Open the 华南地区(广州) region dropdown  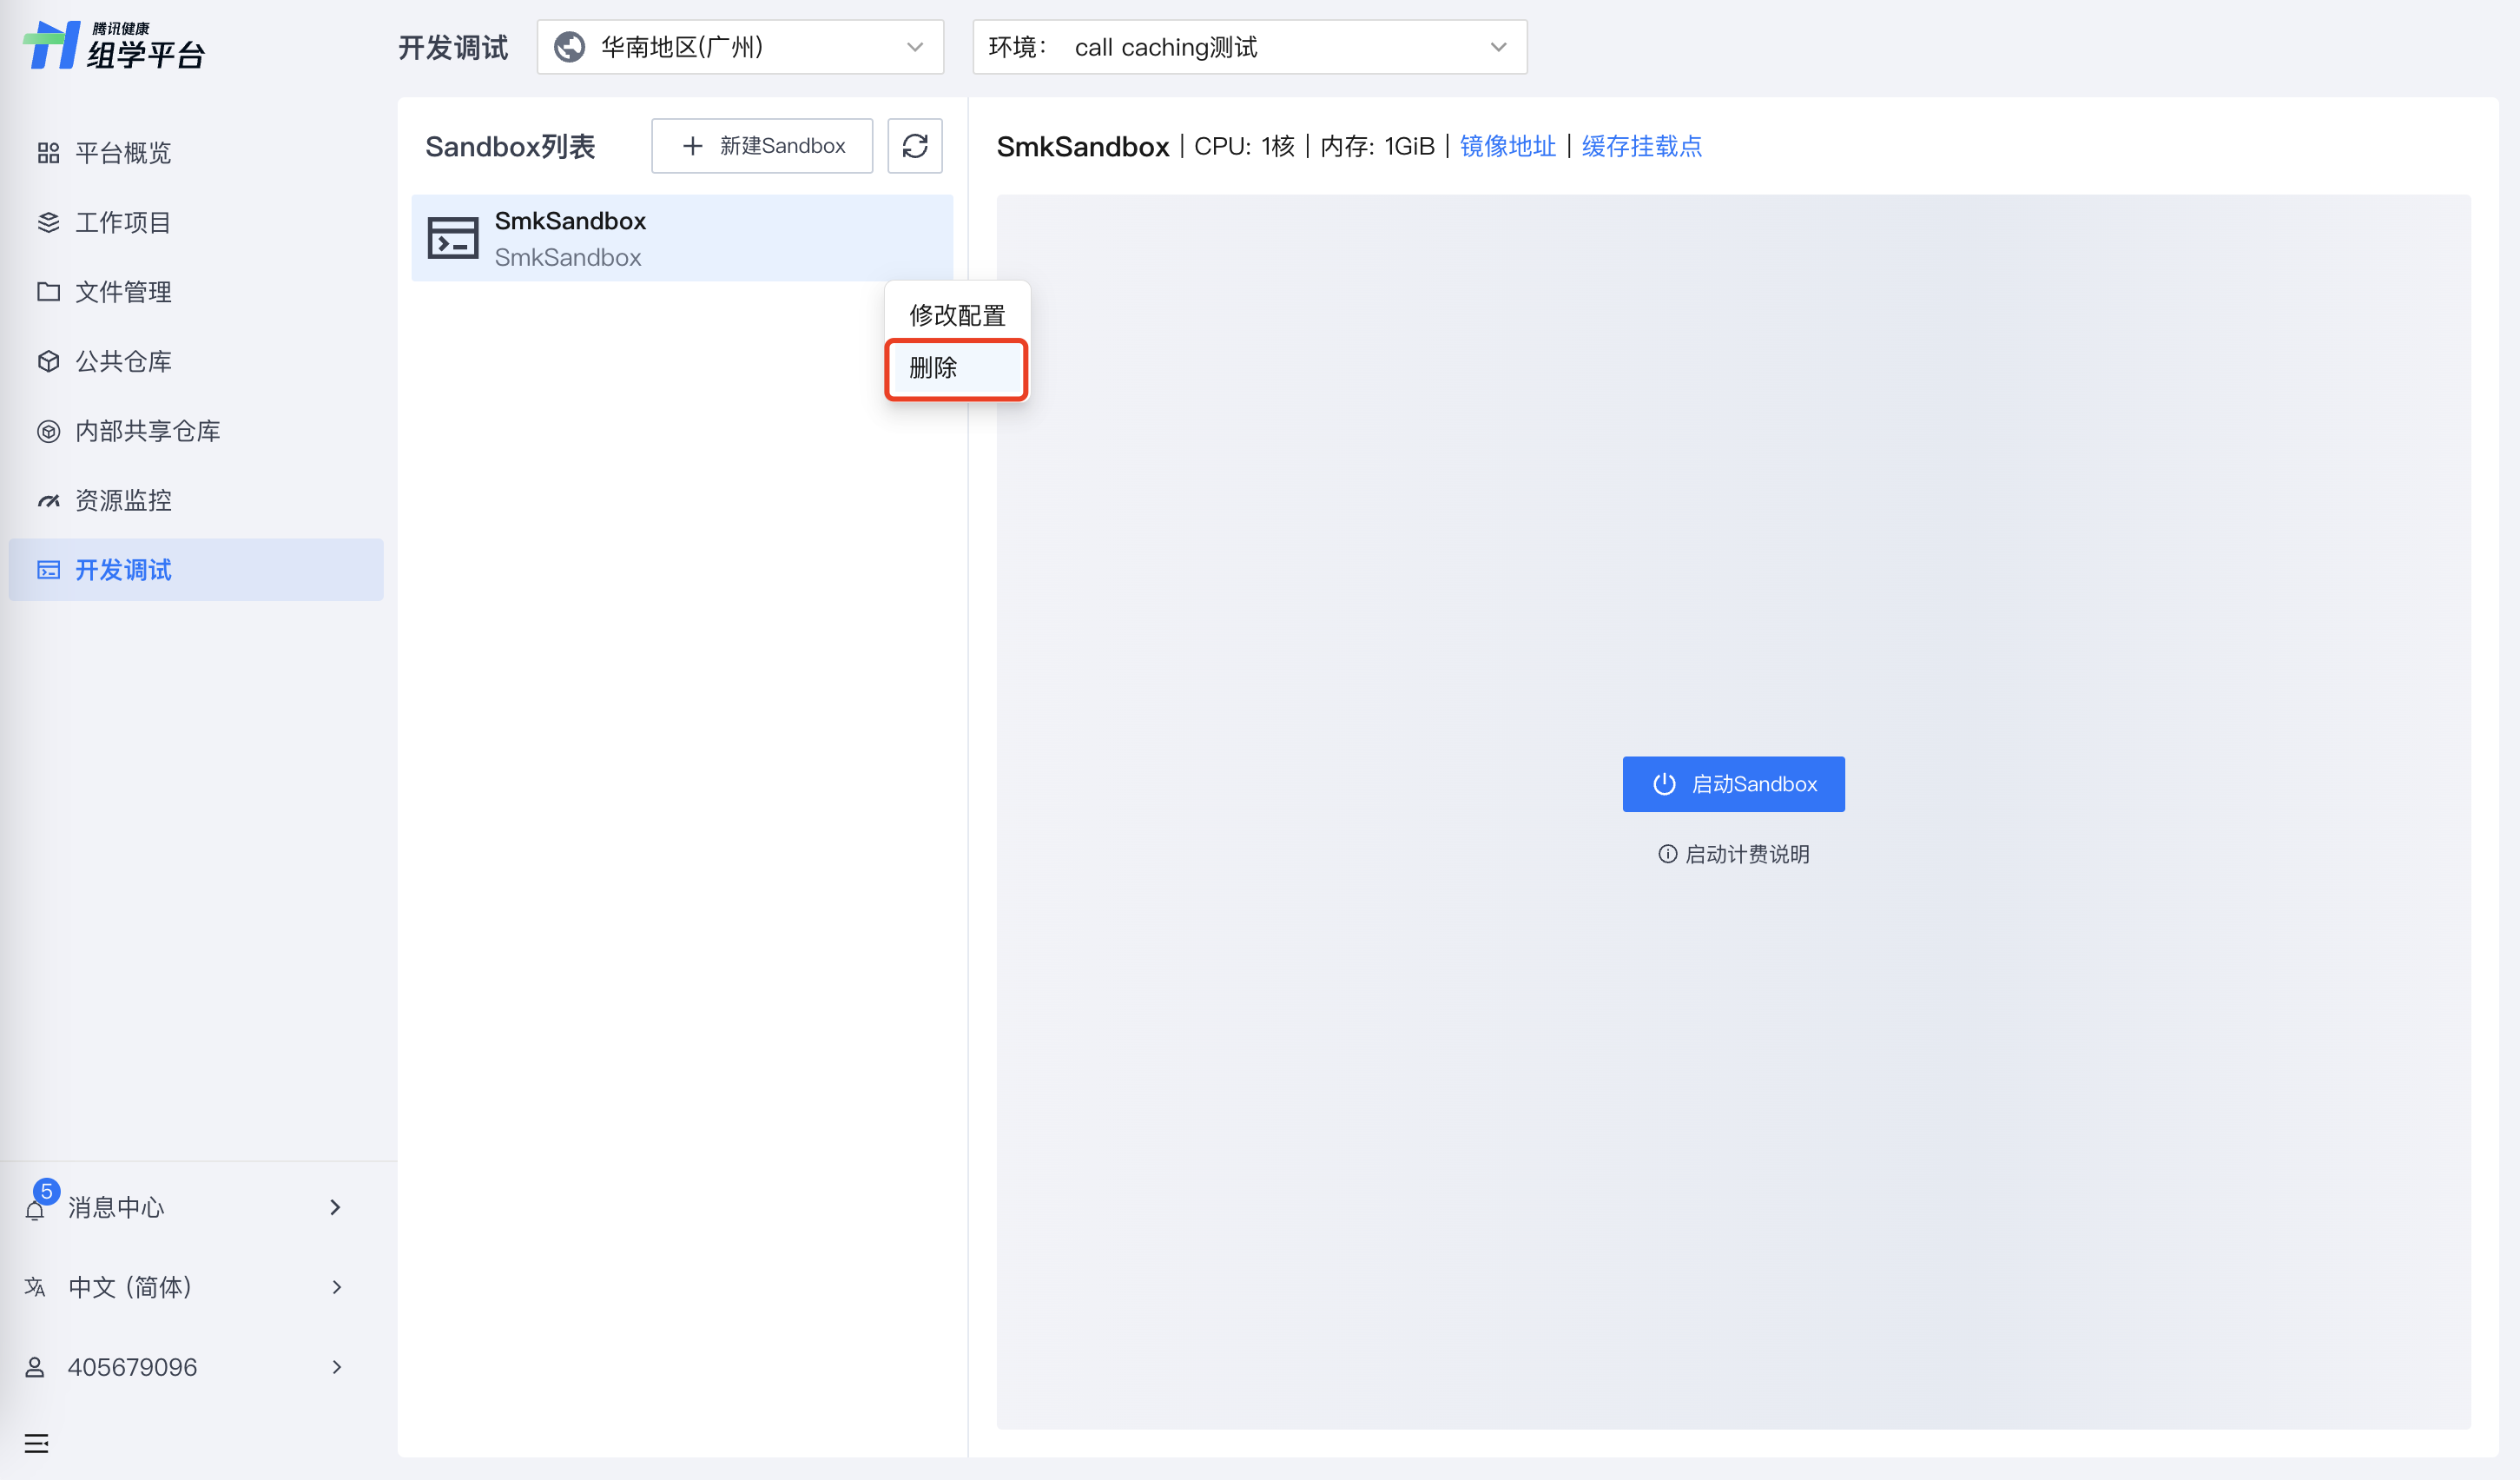(740, 47)
